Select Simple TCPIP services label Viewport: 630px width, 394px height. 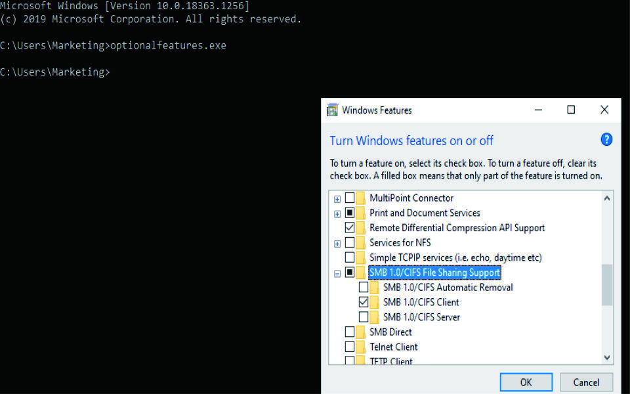pyautogui.click(x=455, y=257)
